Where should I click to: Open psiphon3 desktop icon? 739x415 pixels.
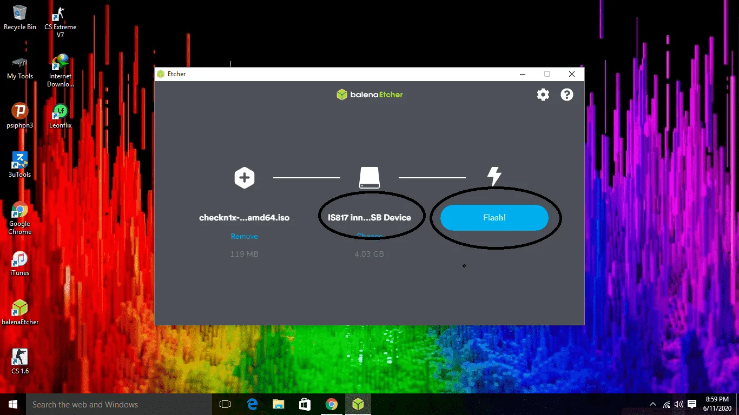(x=20, y=116)
